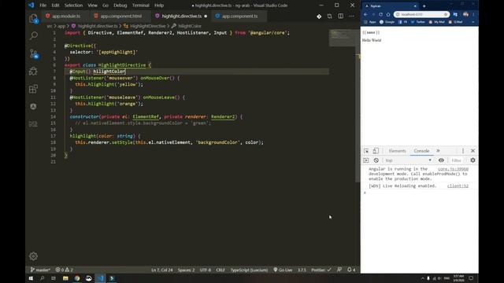The width and height of the screenshot is (504, 283).
Task: Toggle the device toolbar in DevTools
Action: click(x=376, y=151)
